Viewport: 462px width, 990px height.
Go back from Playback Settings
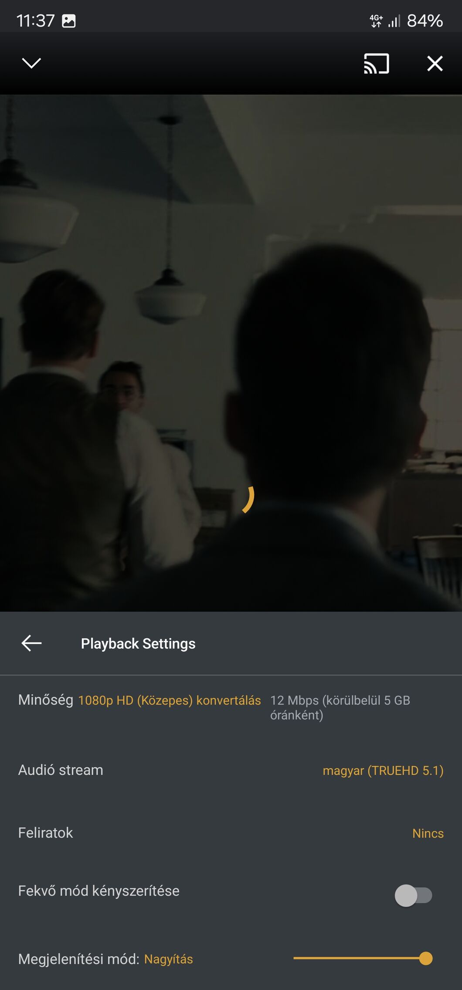(x=31, y=643)
